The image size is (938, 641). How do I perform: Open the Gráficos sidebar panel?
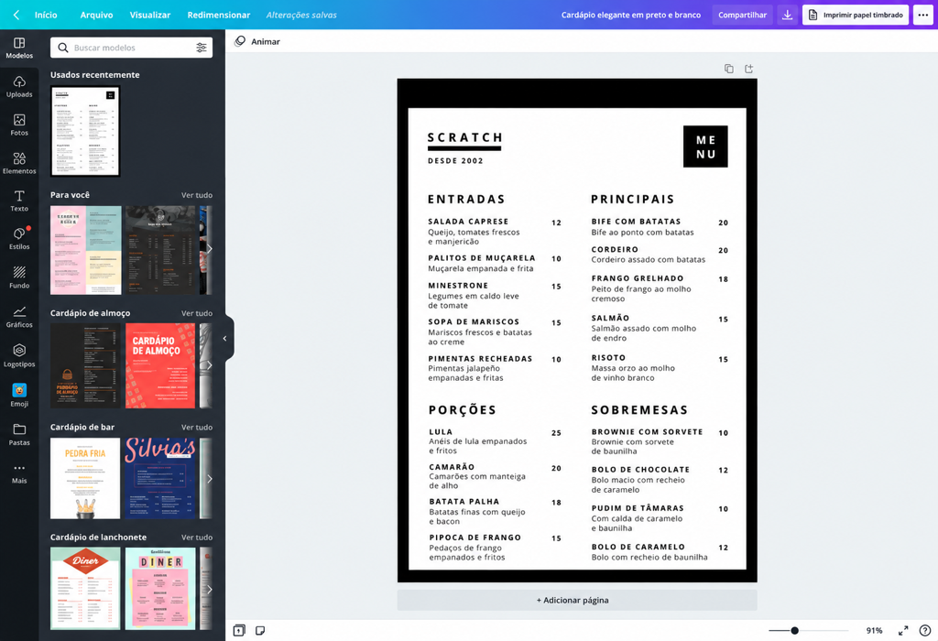click(x=19, y=317)
